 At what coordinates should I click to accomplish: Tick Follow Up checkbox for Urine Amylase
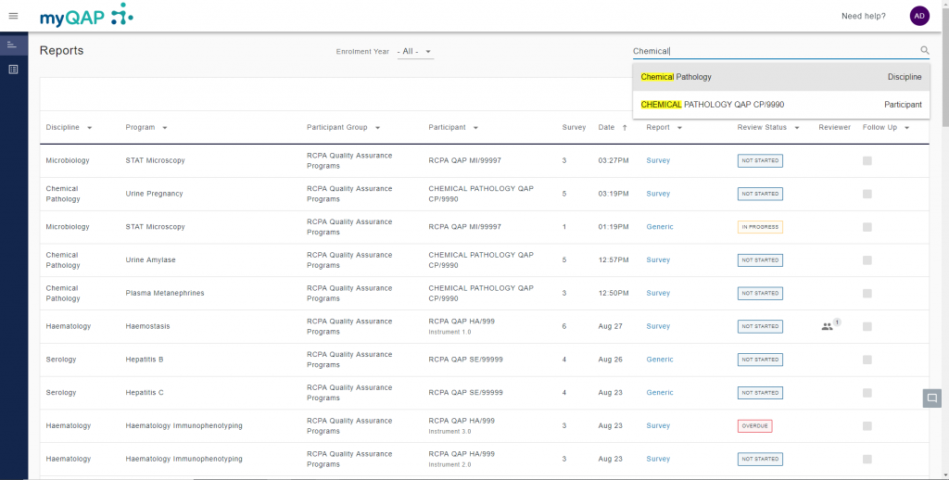pyautogui.click(x=867, y=260)
